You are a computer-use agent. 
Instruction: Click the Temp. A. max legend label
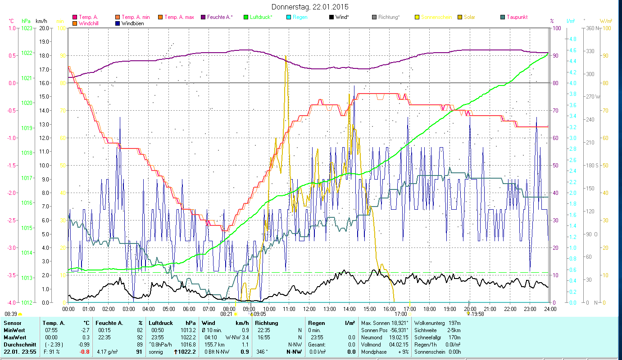pyautogui.click(x=179, y=18)
